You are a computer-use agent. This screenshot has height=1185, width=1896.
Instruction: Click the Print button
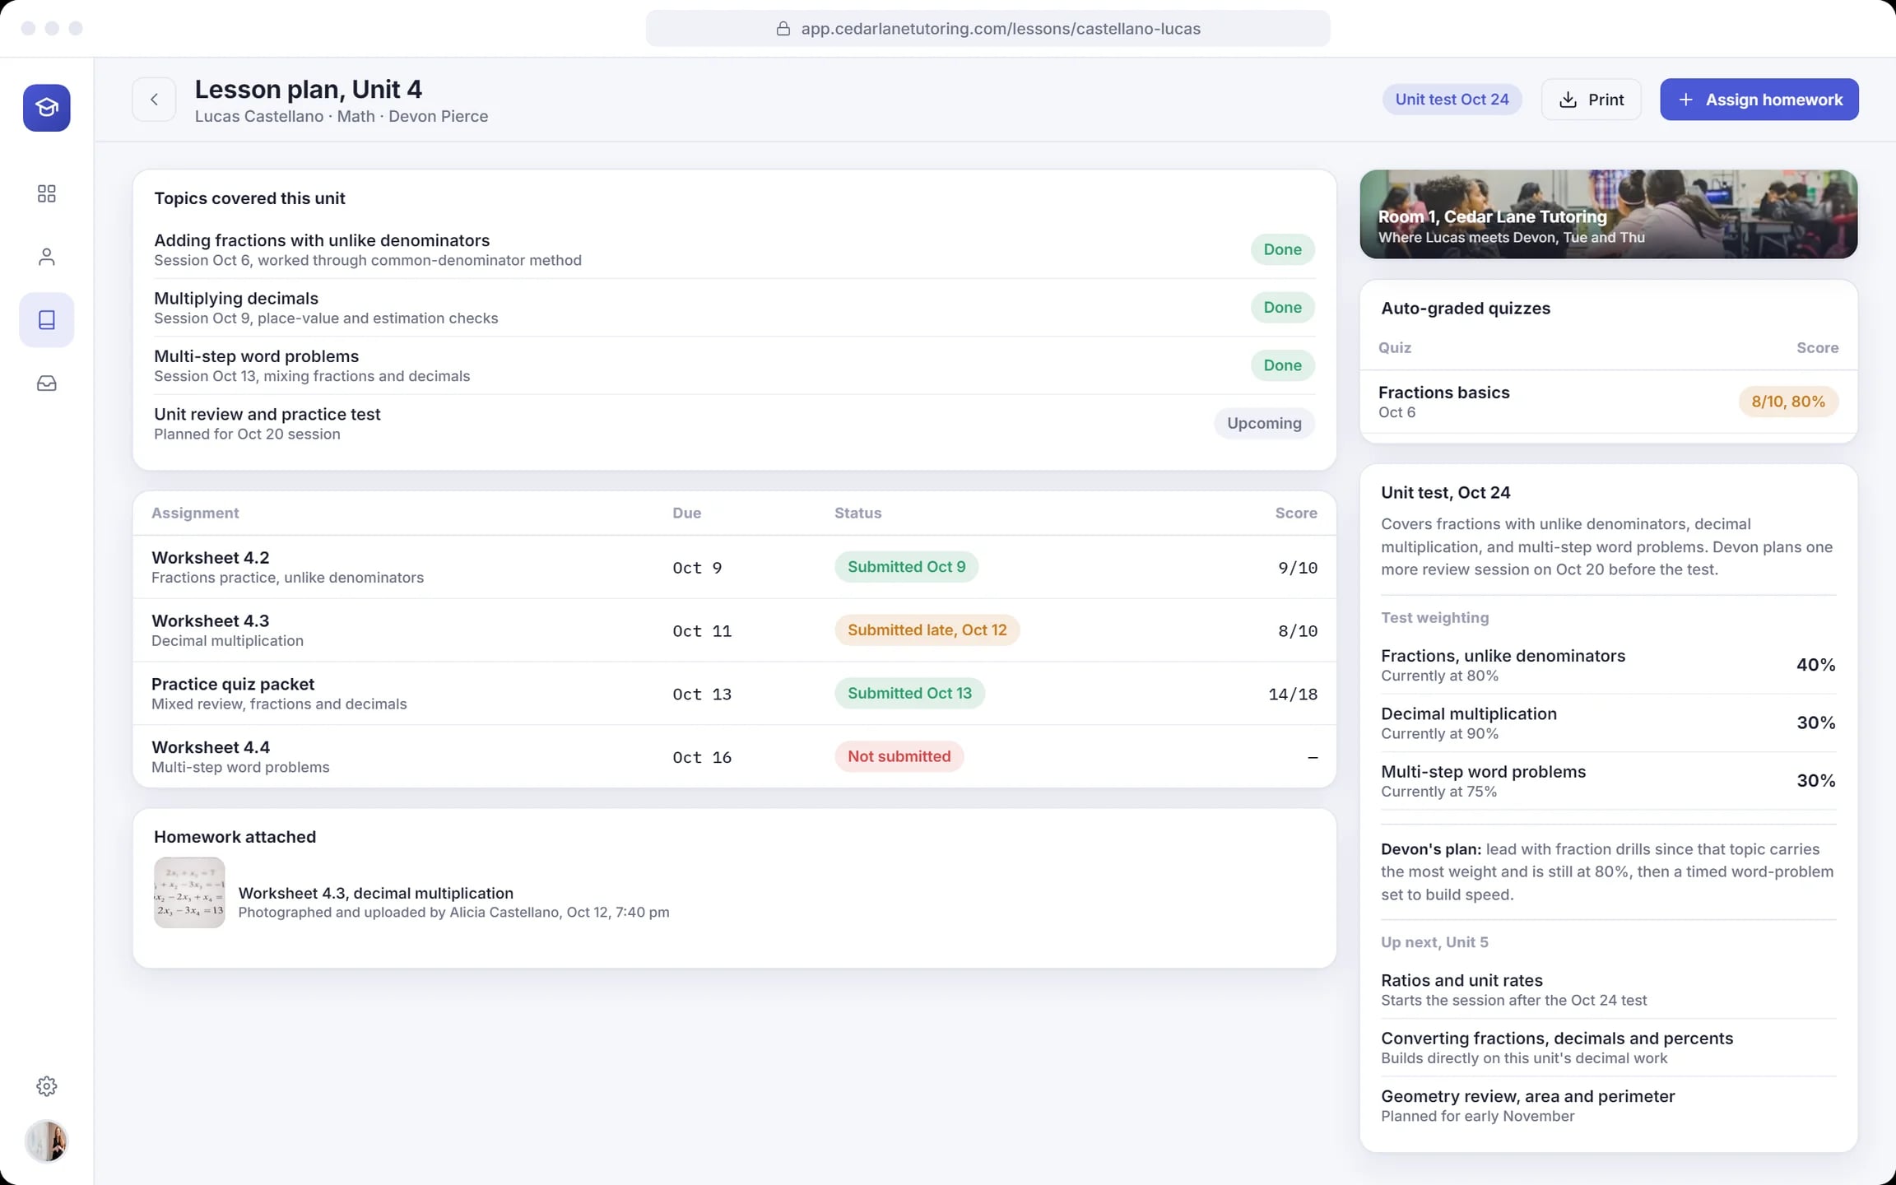point(1591,100)
